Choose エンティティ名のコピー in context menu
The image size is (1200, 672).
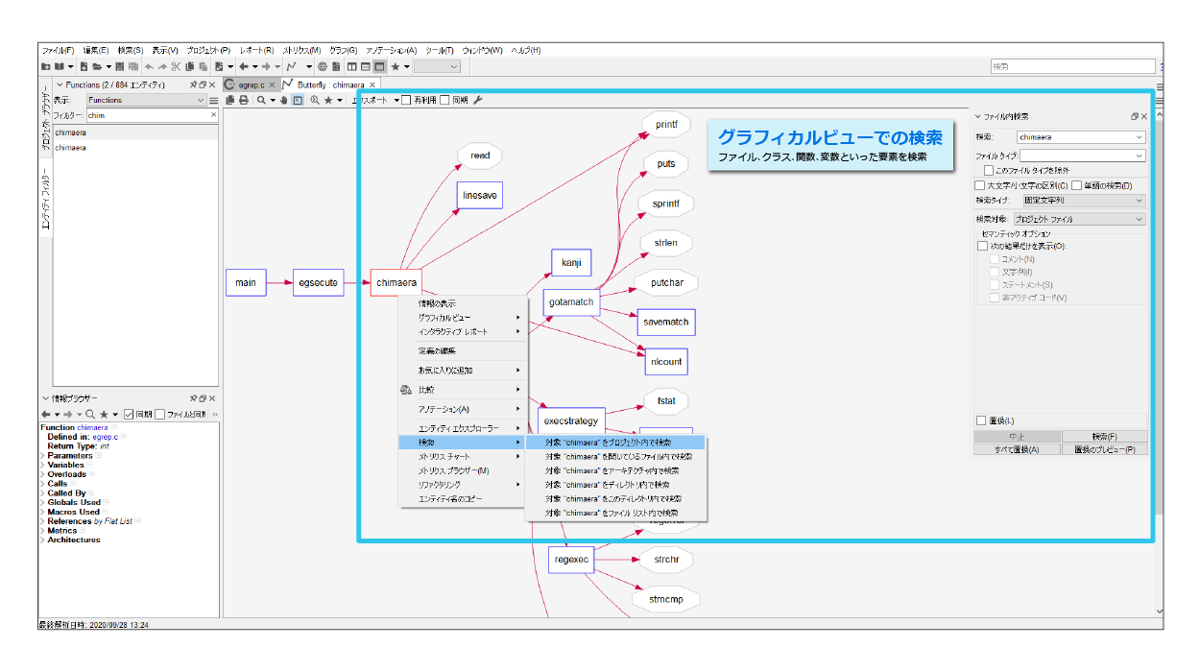click(x=449, y=498)
